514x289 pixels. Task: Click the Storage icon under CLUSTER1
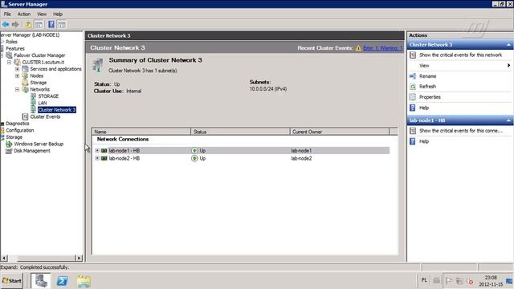click(25, 83)
